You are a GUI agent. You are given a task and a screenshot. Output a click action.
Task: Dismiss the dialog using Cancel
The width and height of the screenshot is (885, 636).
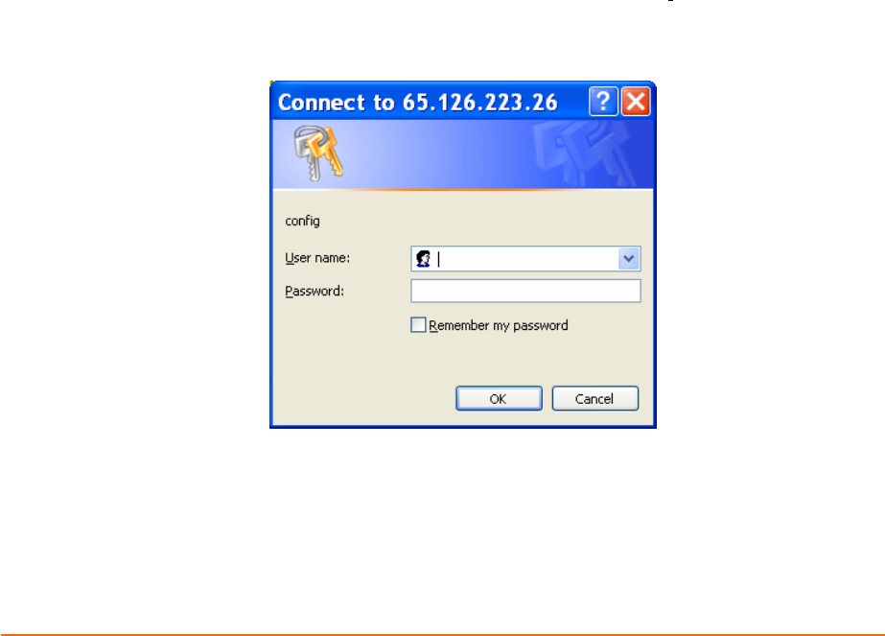(x=594, y=399)
